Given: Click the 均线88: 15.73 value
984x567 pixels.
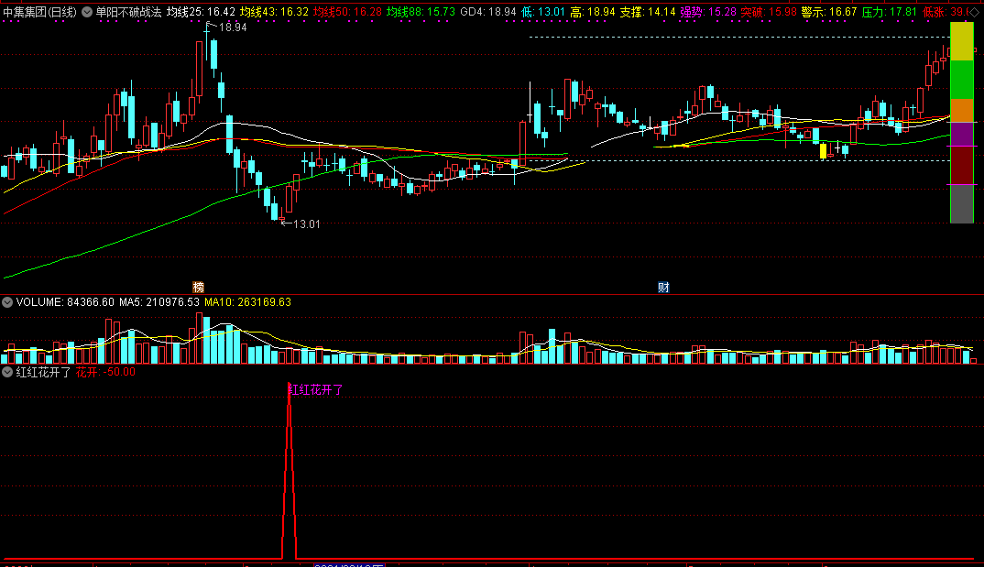Looking at the screenshot, I should (421, 12).
